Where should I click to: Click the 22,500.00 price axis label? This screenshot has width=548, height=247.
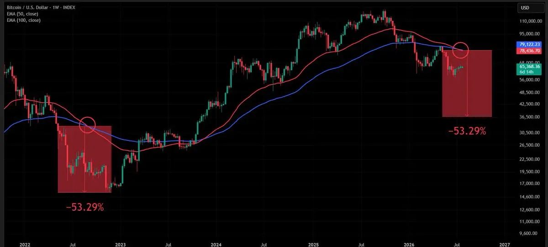tap(530, 159)
